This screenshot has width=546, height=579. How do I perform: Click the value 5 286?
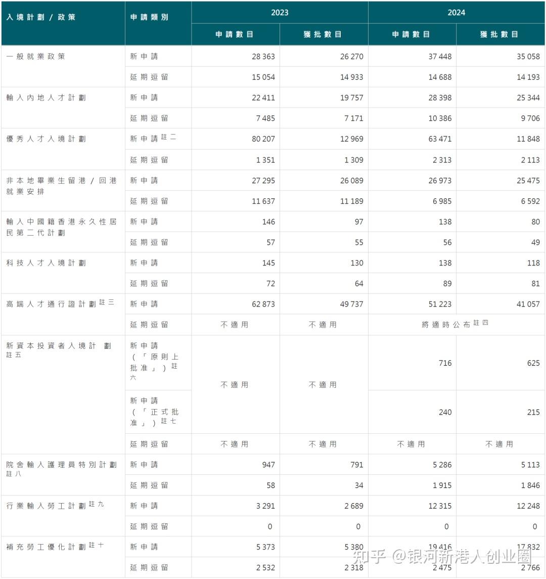(442, 465)
